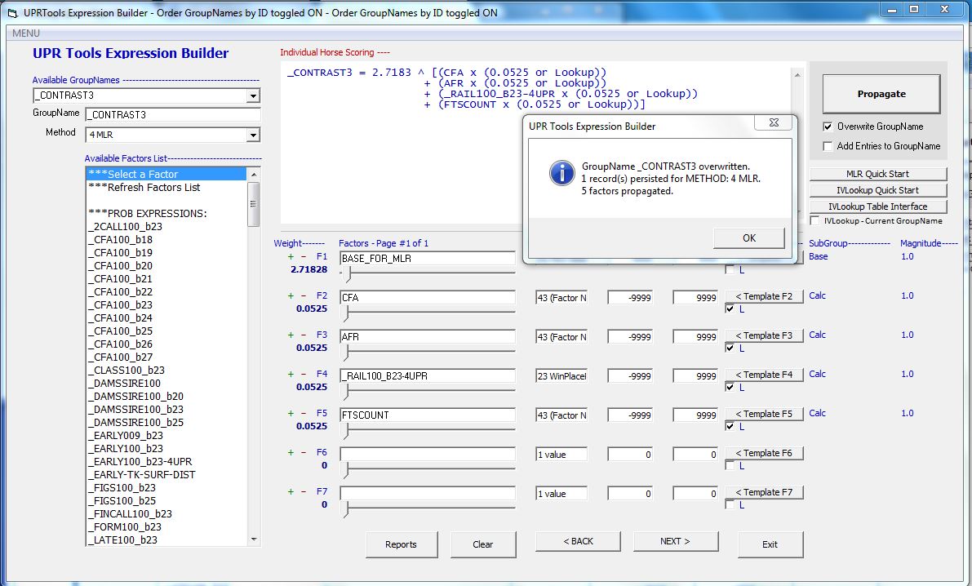This screenshot has width=972, height=586.
Task: Click plus weight icon for F2
Action: click(x=291, y=295)
